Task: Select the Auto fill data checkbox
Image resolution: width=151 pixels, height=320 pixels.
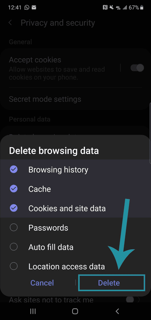Action: (x=14, y=247)
